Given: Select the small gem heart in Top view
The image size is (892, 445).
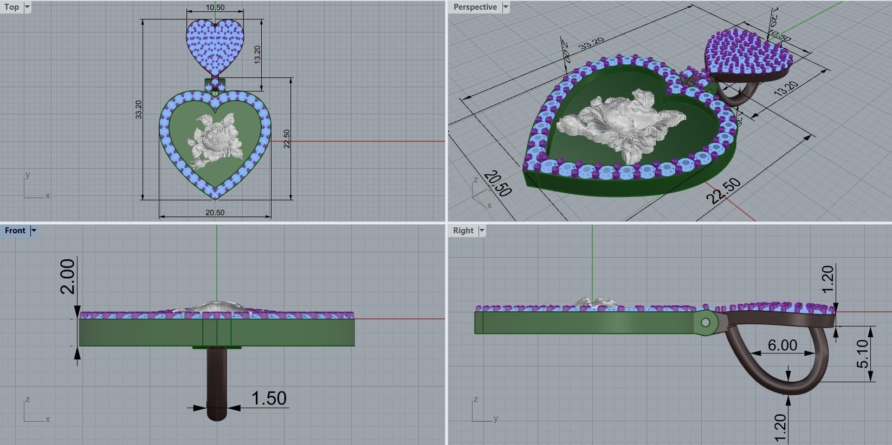Looking at the screenshot, I should point(215,47).
